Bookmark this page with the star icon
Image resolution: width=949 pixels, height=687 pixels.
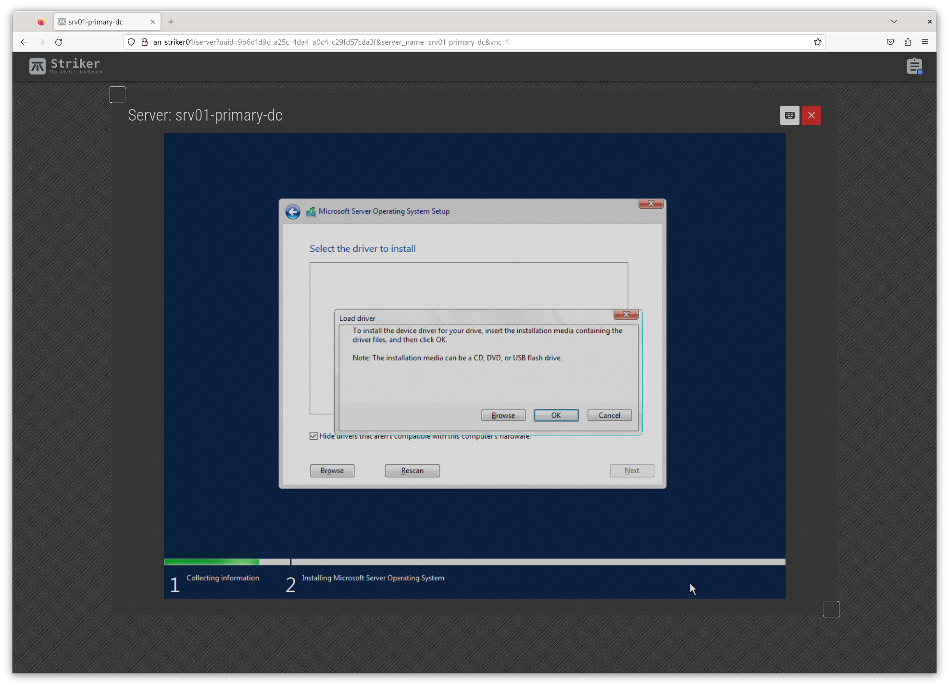point(818,42)
